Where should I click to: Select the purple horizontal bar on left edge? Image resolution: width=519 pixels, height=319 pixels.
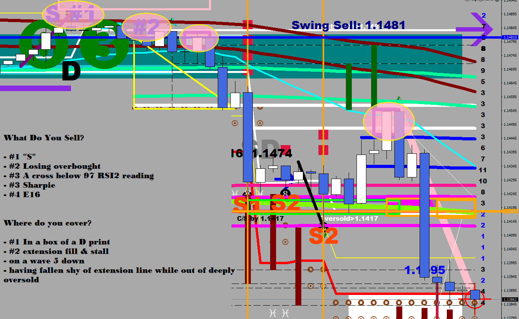tap(35, 88)
